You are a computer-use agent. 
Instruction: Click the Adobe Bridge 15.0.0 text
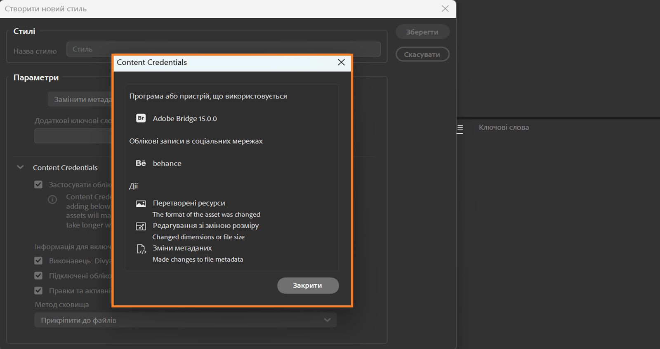tap(185, 119)
